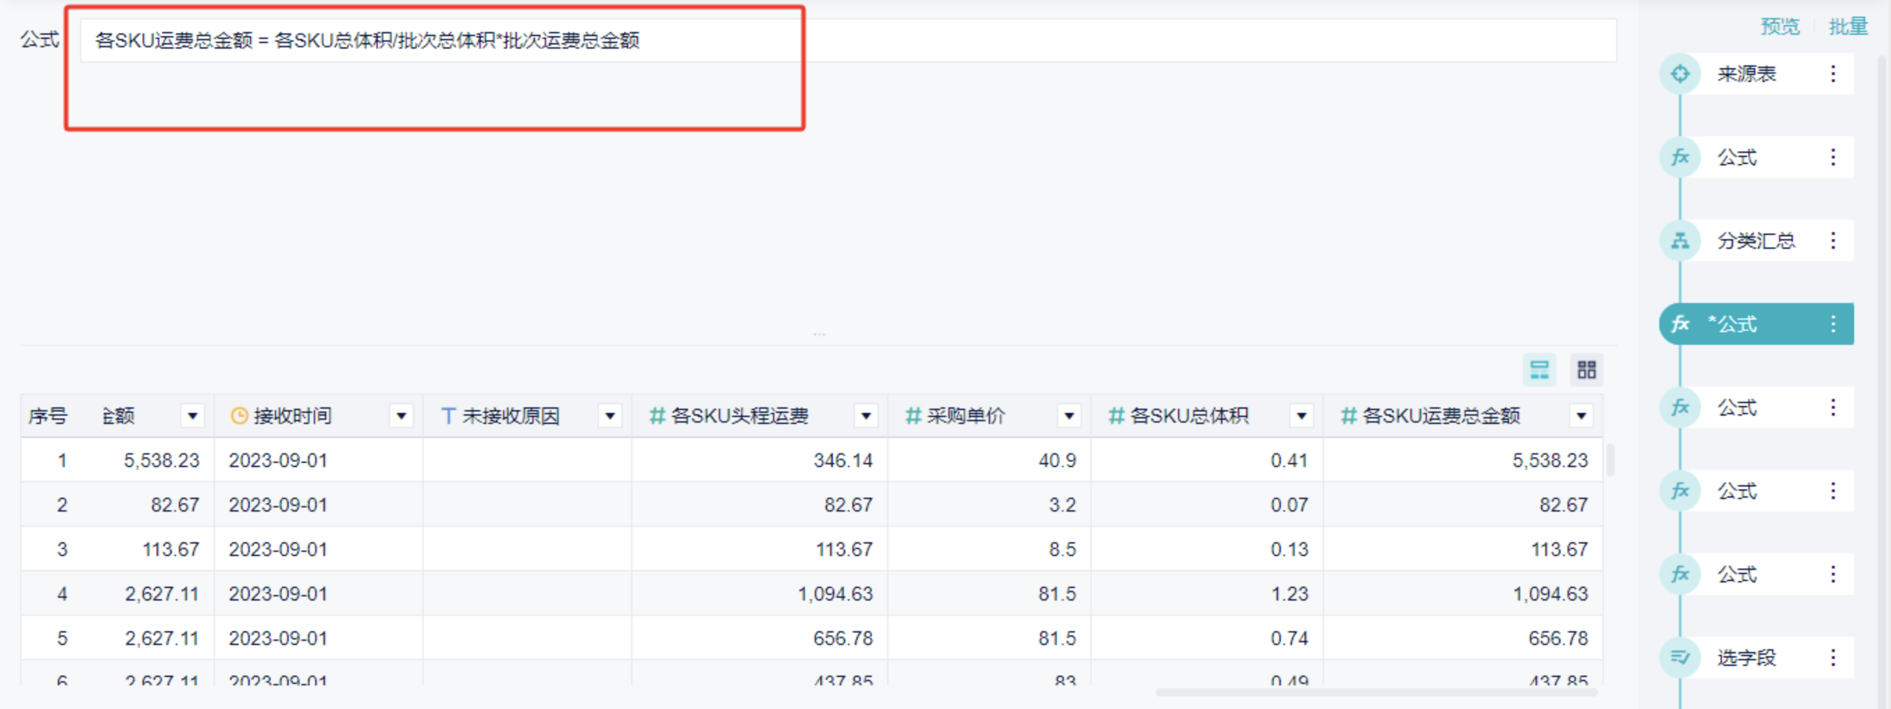Switch to the grid view icon above table
This screenshot has height=709, width=1891.
coord(1586,370)
